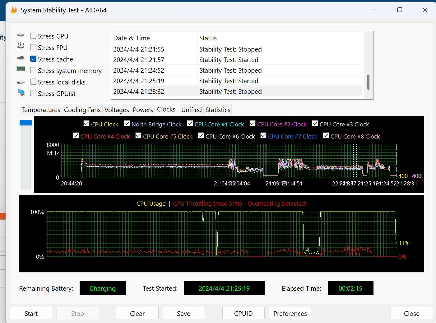This screenshot has width=436, height=323.
Task: Open the Statistics tab
Action: [x=218, y=110]
